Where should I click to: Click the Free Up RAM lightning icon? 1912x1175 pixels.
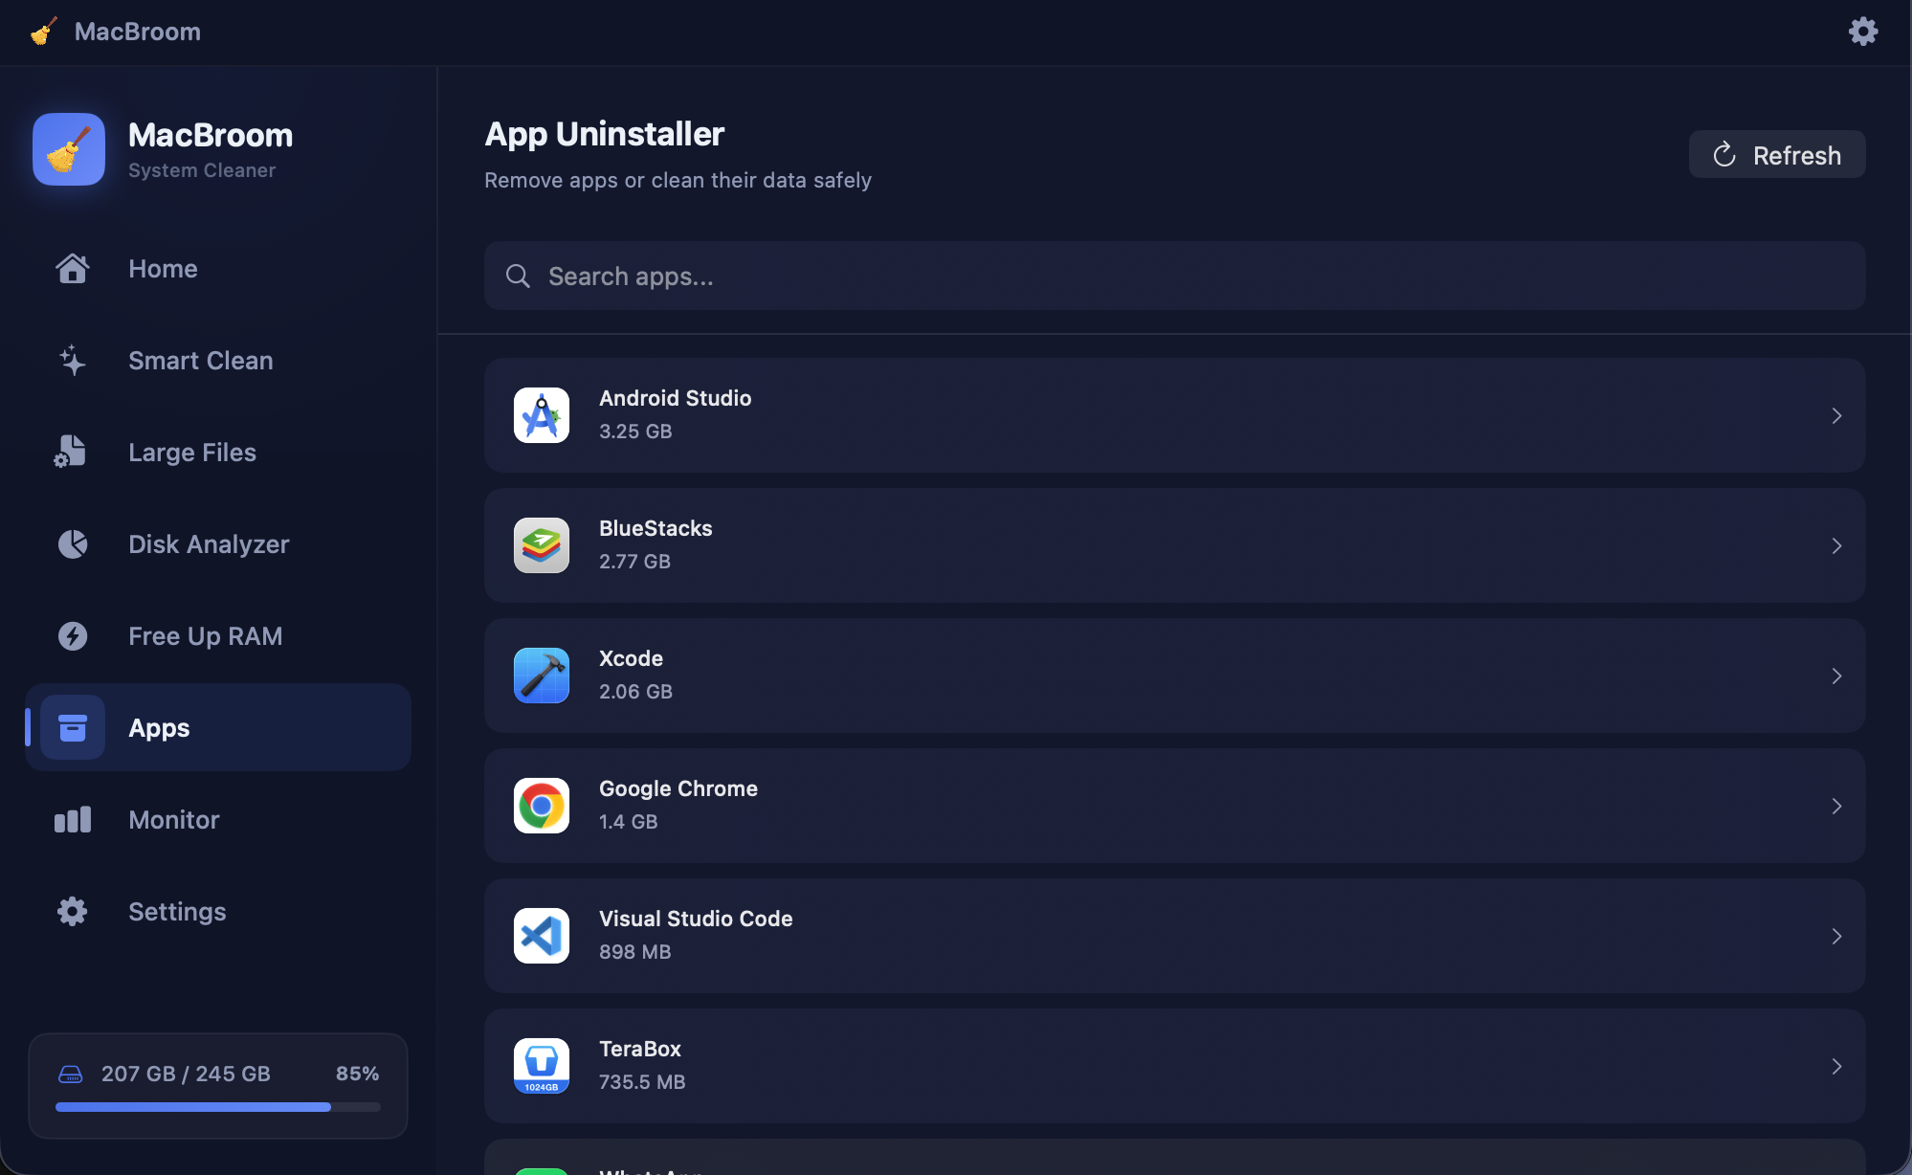coord(73,636)
